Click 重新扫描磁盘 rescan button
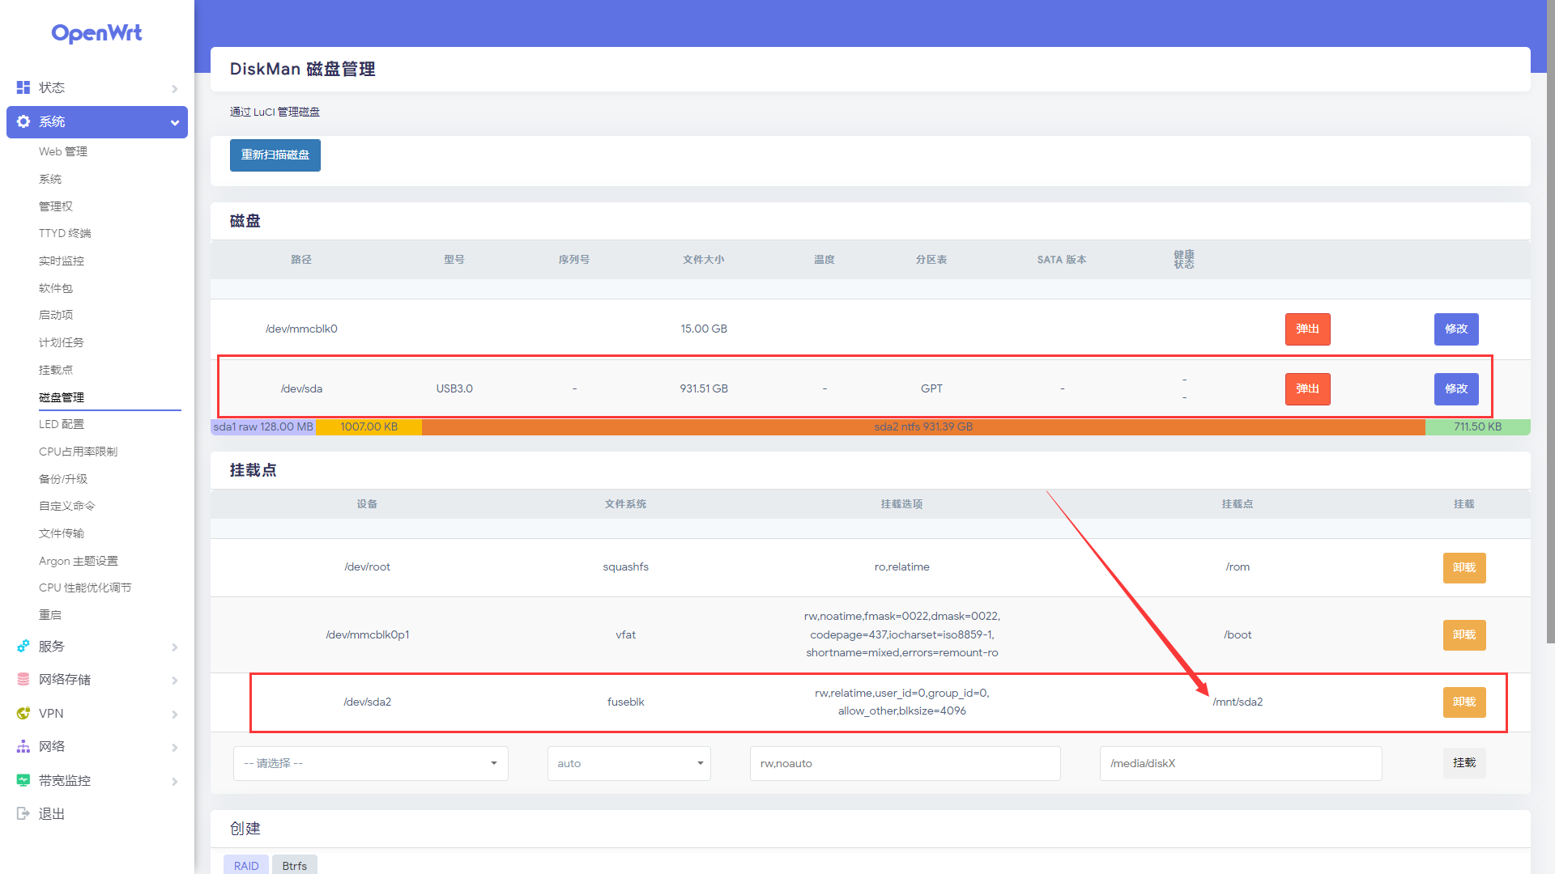Image resolution: width=1555 pixels, height=874 pixels. [275, 155]
